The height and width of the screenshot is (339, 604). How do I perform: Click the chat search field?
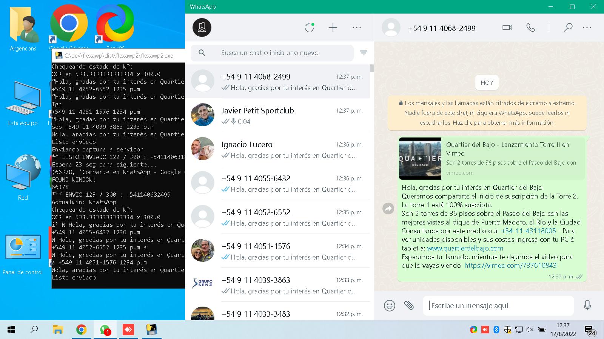[x=272, y=53]
